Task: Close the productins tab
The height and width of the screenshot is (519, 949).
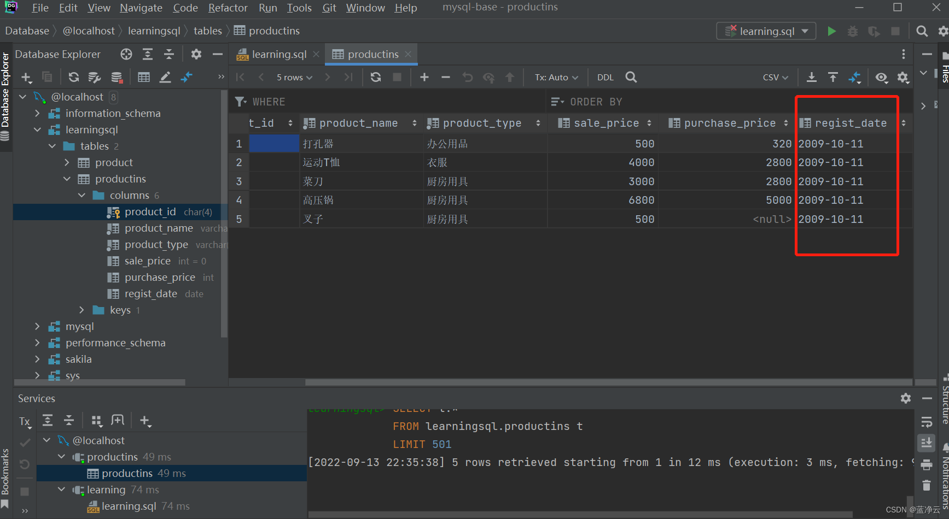Action: (x=408, y=54)
